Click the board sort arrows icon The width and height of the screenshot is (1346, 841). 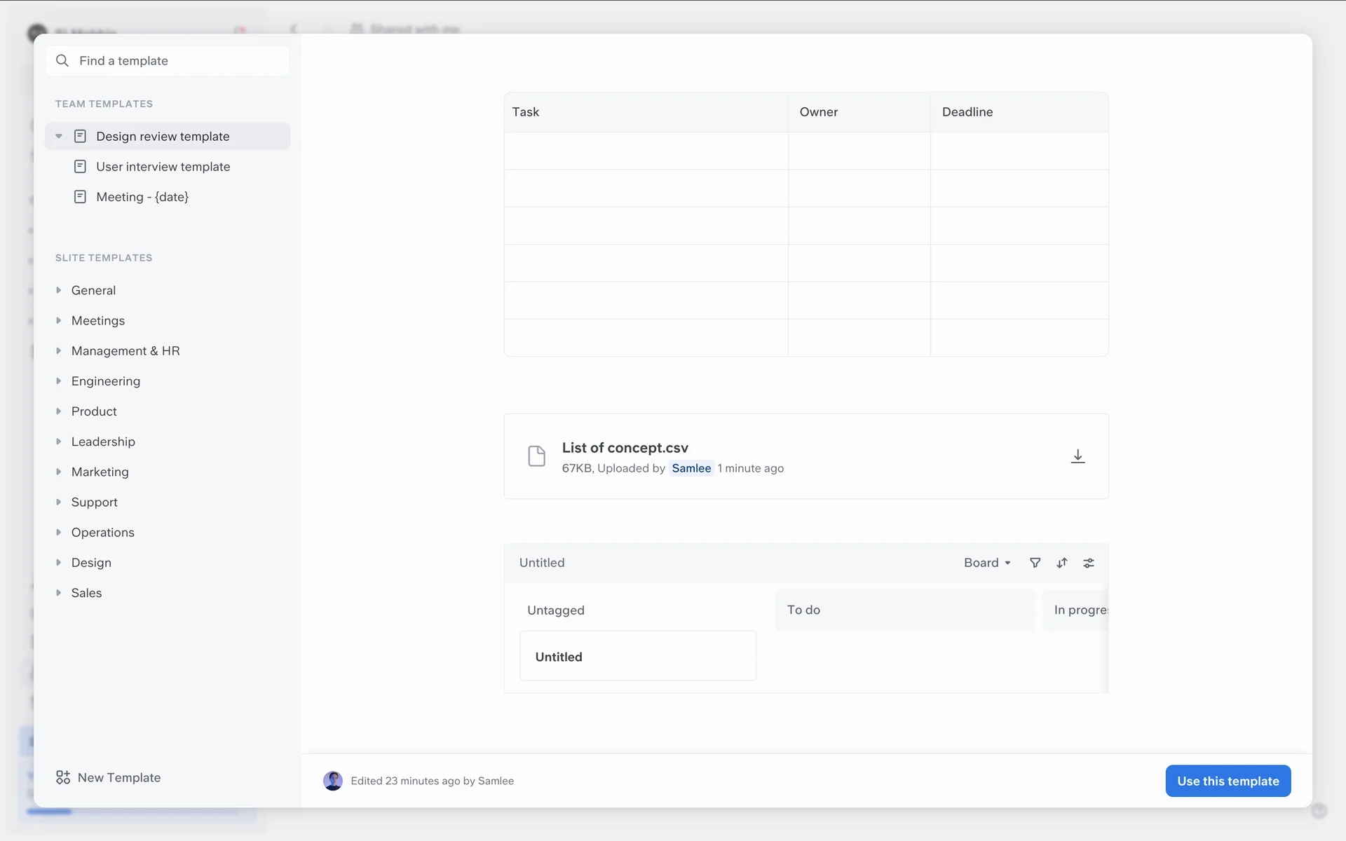coord(1062,563)
